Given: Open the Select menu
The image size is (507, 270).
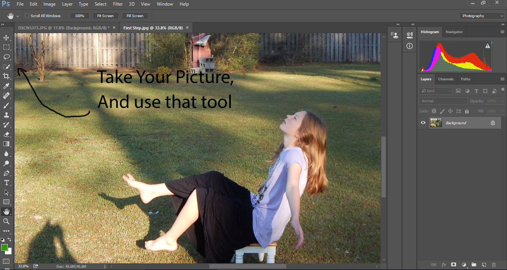Looking at the screenshot, I should click(x=101, y=4).
